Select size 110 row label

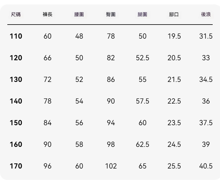16,36
